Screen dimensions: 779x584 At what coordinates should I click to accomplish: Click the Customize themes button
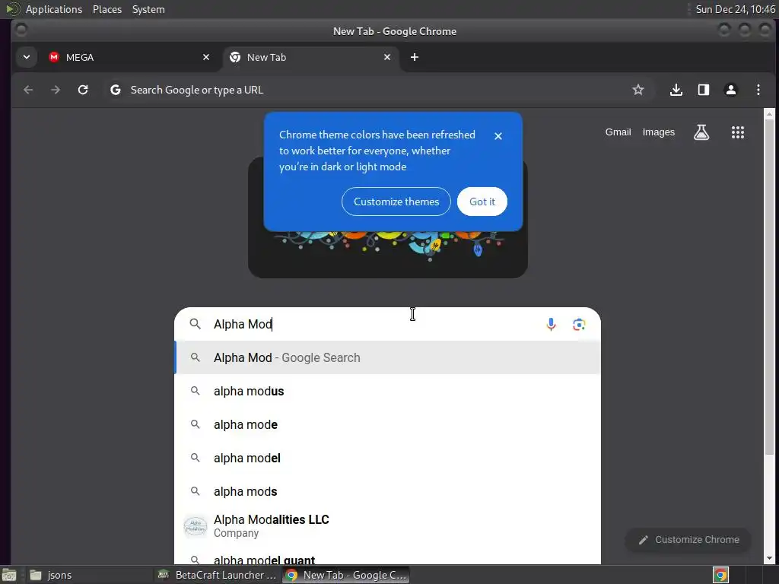click(396, 202)
